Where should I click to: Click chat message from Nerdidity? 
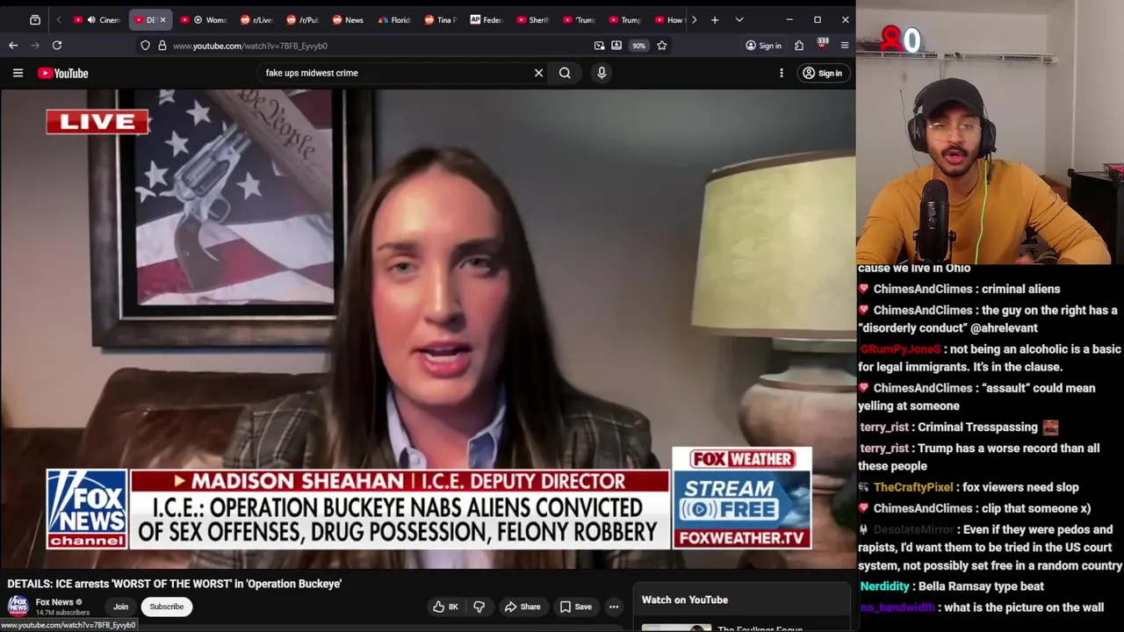point(950,586)
